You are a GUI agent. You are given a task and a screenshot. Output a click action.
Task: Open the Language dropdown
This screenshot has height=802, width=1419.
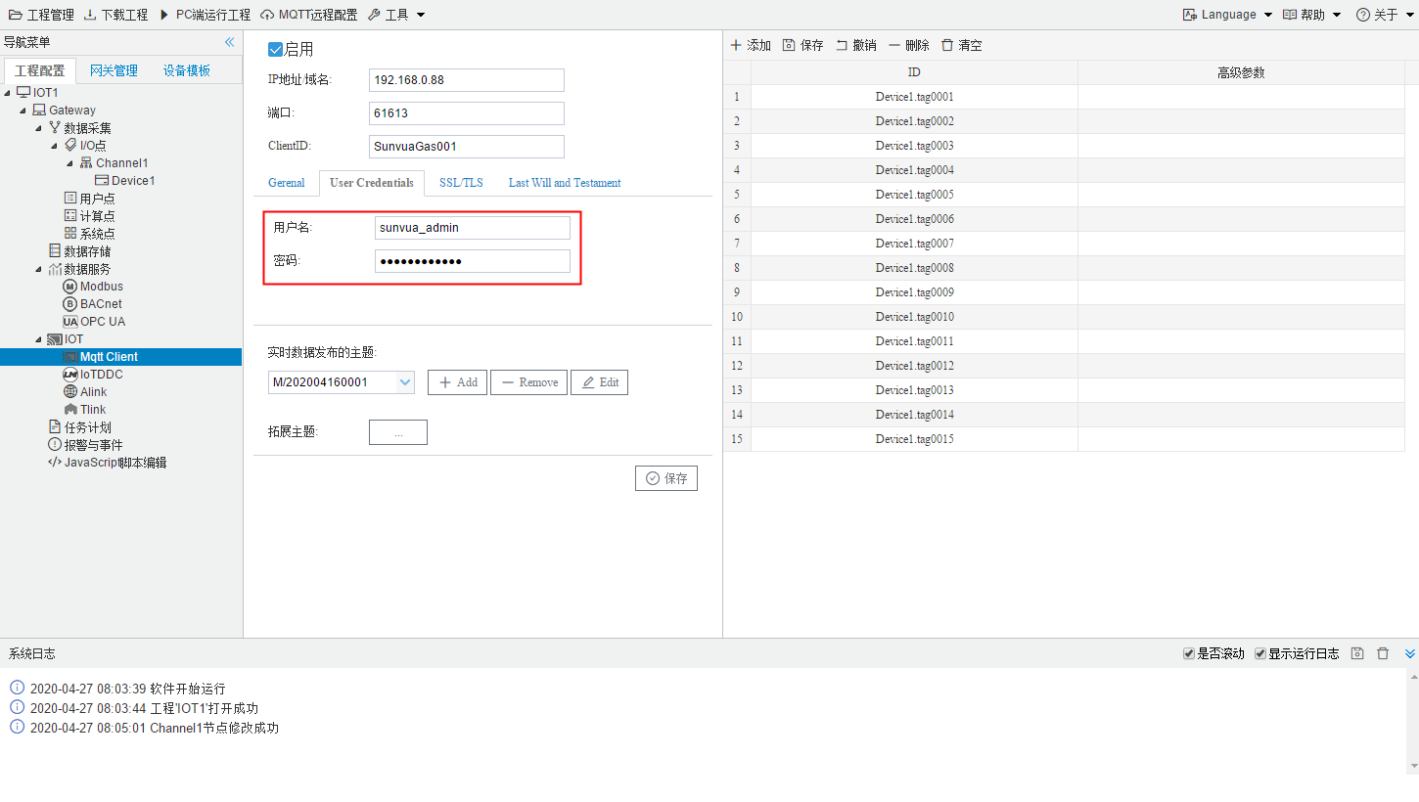click(x=1227, y=15)
